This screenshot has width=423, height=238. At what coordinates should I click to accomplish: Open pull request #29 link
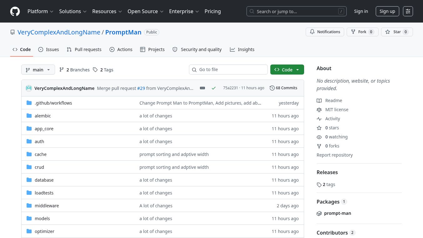click(x=141, y=88)
